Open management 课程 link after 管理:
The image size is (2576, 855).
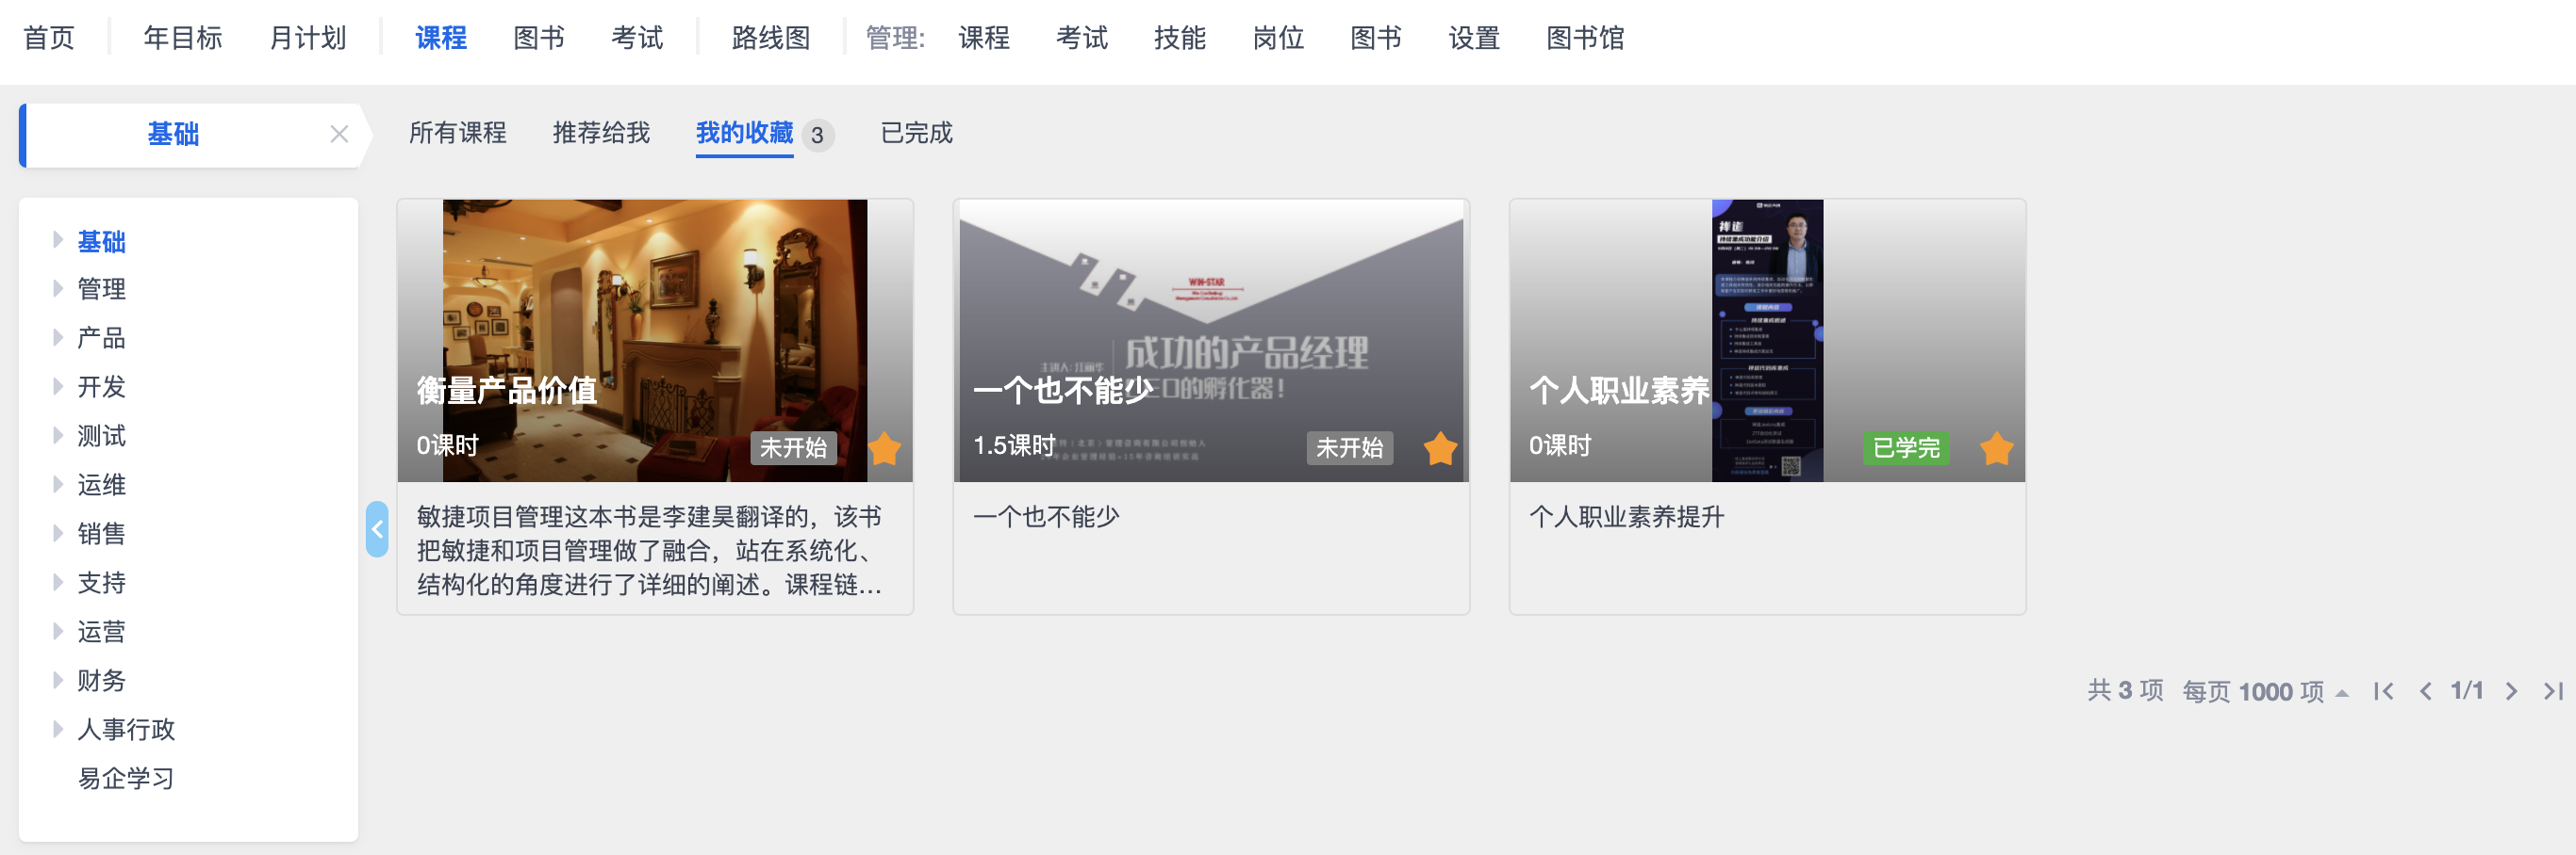(984, 38)
